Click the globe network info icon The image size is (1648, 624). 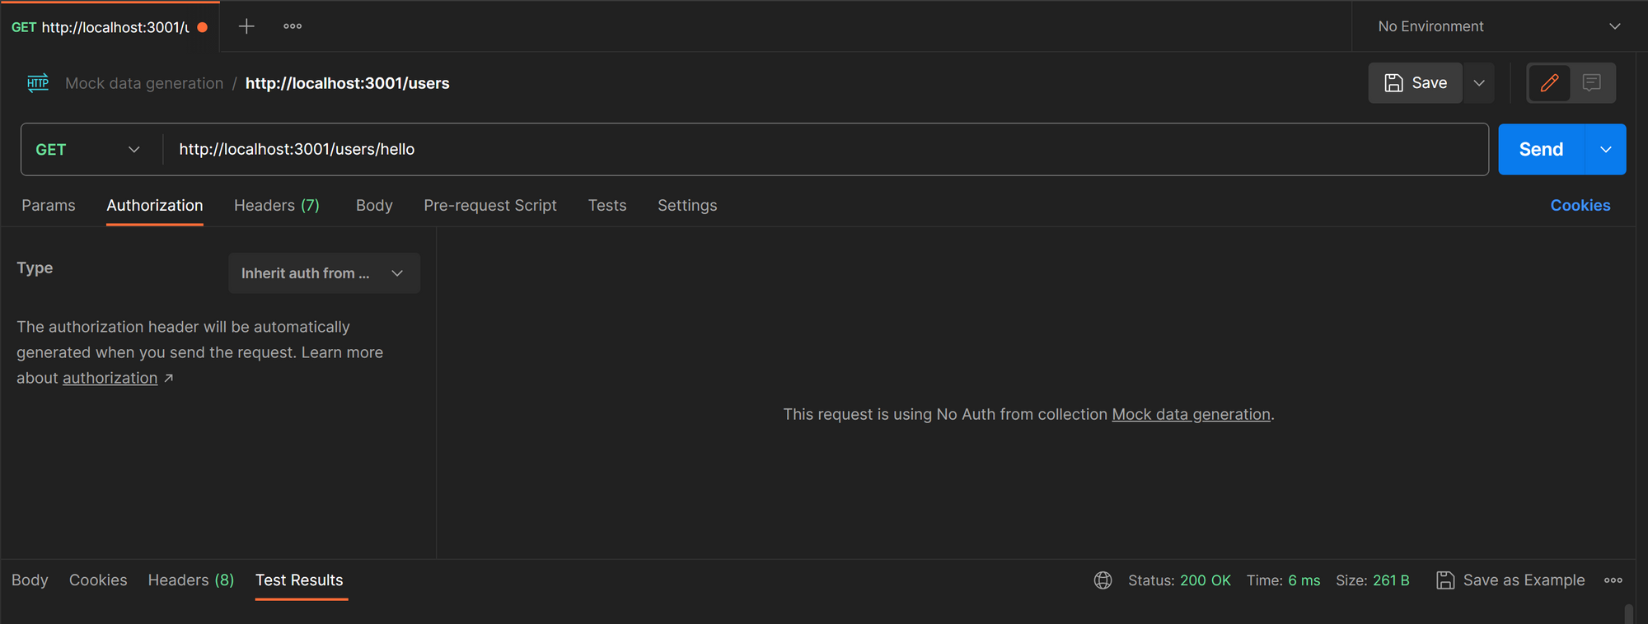[1103, 580]
